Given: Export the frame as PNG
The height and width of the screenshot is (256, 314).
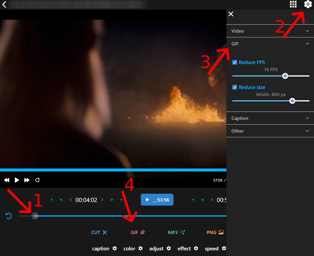Looking at the screenshot, I should [x=215, y=232].
